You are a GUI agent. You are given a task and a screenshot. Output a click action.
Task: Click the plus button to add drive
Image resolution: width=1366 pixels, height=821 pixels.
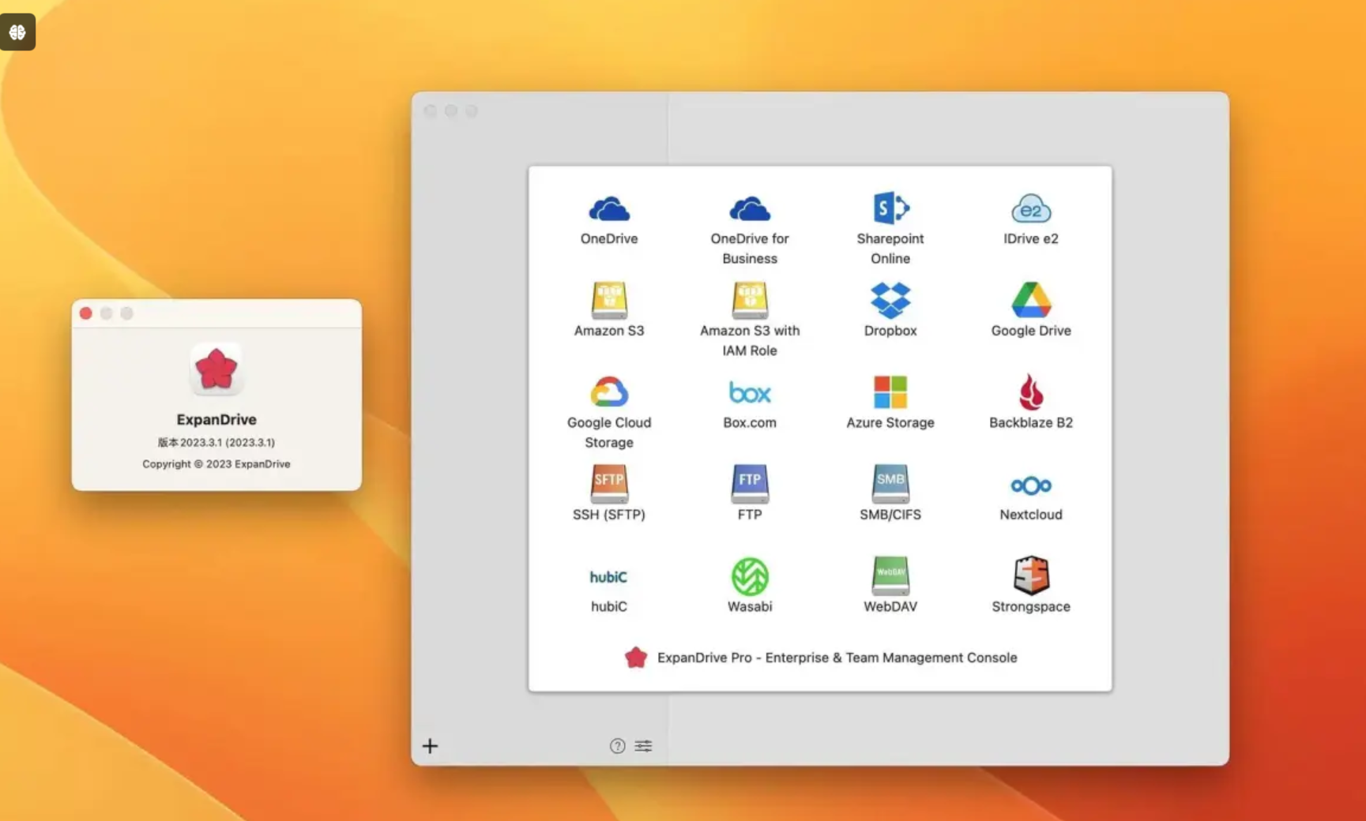pyautogui.click(x=430, y=746)
